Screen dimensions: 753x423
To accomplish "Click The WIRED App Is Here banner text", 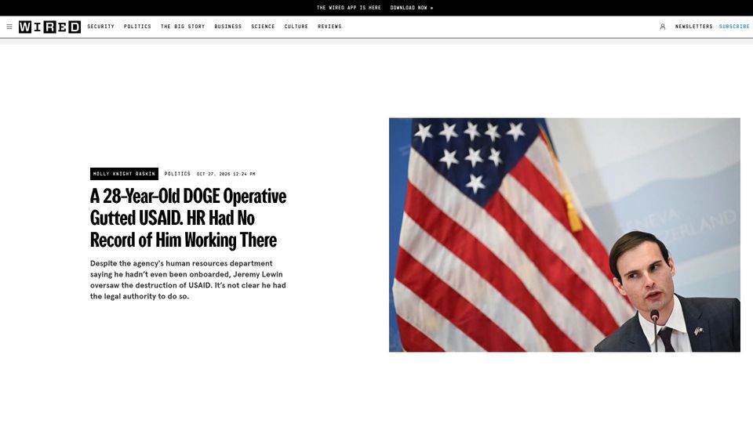I will click(348, 8).
